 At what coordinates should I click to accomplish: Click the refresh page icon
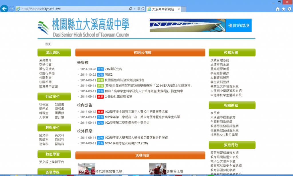coord(143,9)
